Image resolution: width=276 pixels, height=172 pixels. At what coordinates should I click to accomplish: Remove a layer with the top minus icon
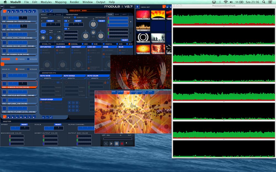pyautogui.click(x=47, y=11)
